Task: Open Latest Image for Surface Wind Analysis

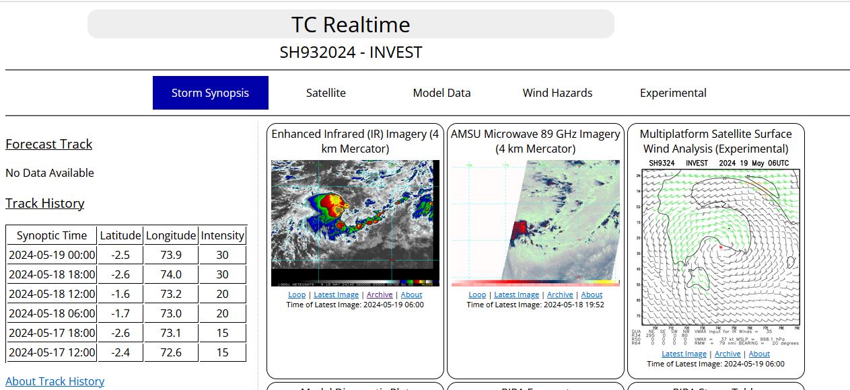Action: (684, 354)
